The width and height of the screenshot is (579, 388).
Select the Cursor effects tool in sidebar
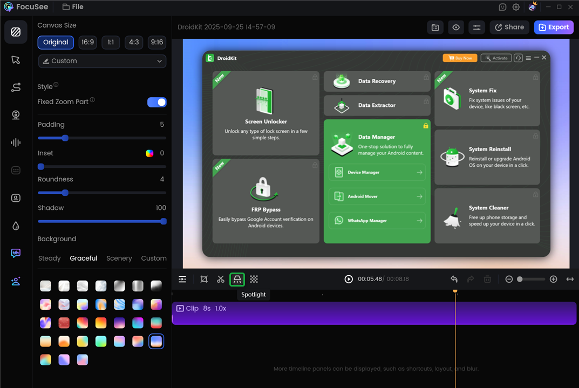click(x=16, y=59)
